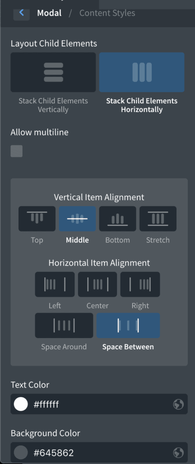Choose Center horizontal item alignment
Viewport: 195px width, 464px height.
(97, 285)
